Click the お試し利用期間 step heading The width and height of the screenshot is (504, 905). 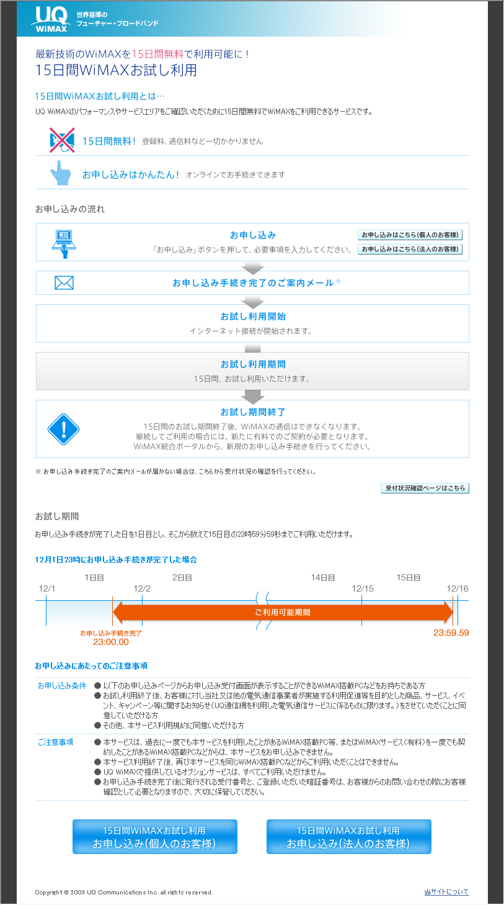coord(253,364)
